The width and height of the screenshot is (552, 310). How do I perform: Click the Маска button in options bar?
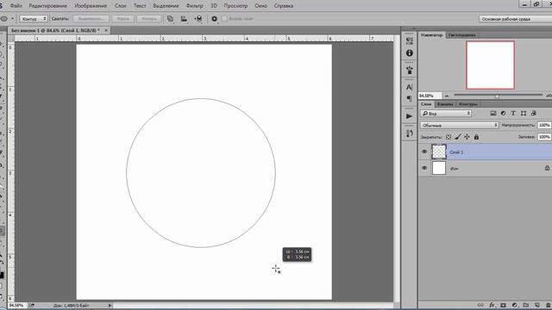pos(122,19)
